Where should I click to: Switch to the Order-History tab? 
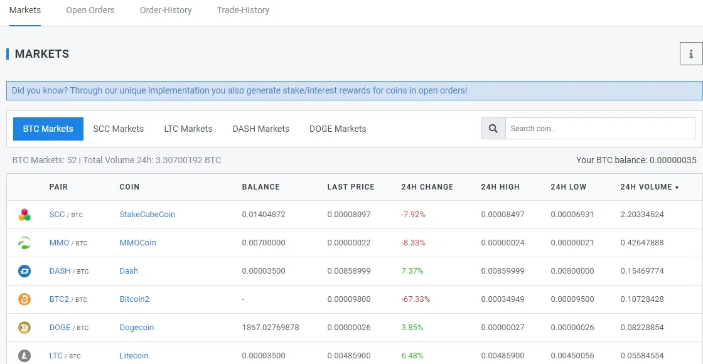click(166, 10)
